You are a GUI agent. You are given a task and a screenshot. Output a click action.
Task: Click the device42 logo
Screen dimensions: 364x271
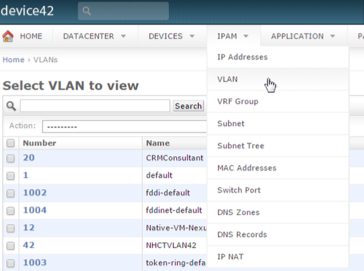coord(27,11)
